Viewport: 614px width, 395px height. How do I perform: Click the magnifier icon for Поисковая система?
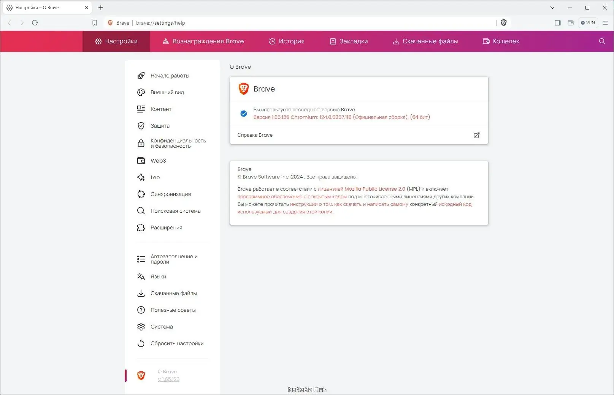tap(141, 211)
